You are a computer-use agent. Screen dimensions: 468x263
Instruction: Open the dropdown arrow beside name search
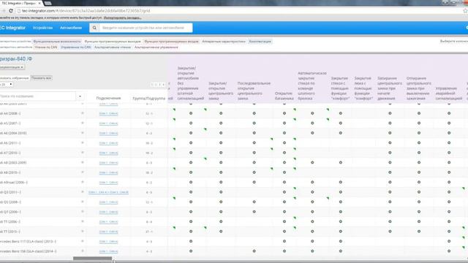(80, 96)
